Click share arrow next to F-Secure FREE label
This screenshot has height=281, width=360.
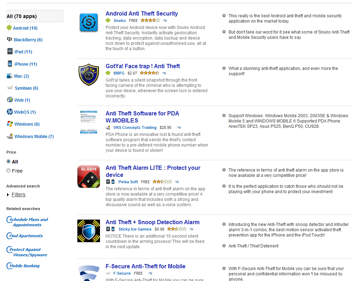click(150, 274)
